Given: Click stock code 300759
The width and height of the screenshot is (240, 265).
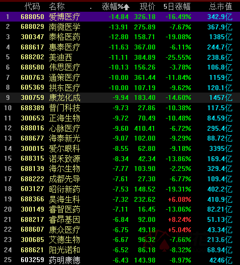Looking at the screenshot, I should click(x=32, y=97).
